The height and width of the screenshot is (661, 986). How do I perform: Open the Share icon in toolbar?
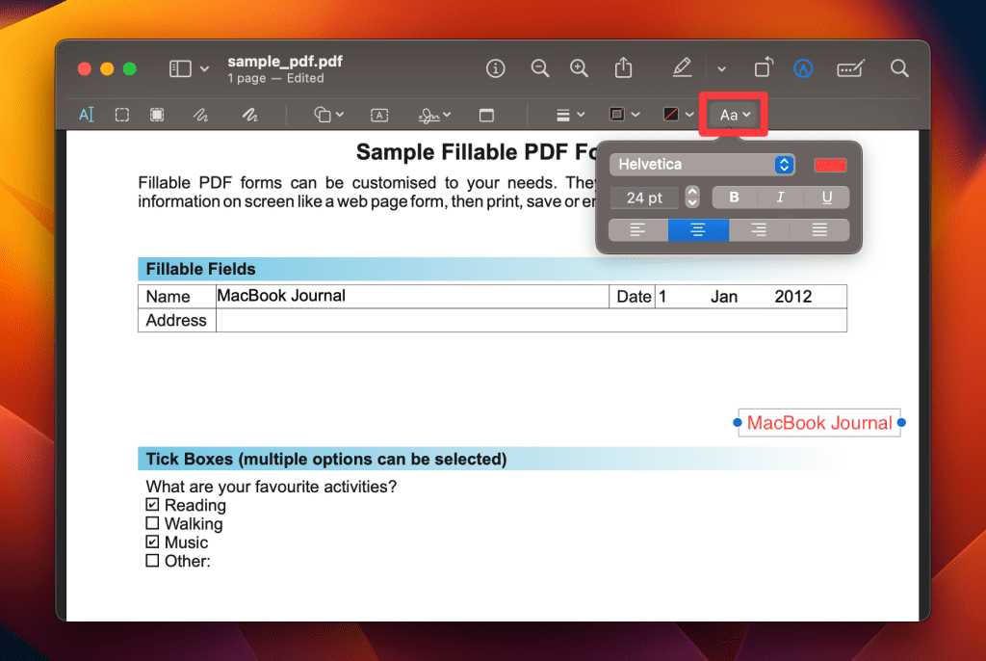623,68
